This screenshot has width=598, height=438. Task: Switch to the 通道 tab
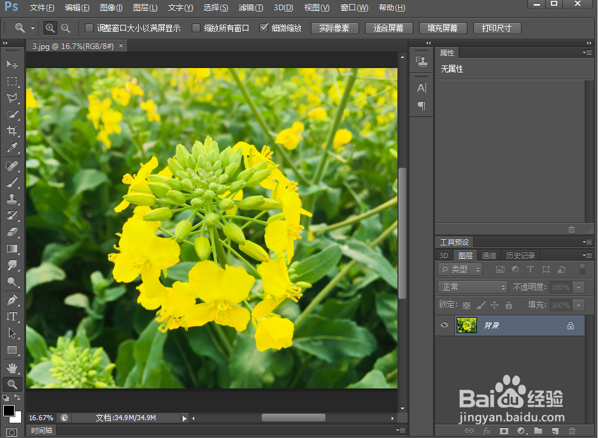tap(489, 255)
